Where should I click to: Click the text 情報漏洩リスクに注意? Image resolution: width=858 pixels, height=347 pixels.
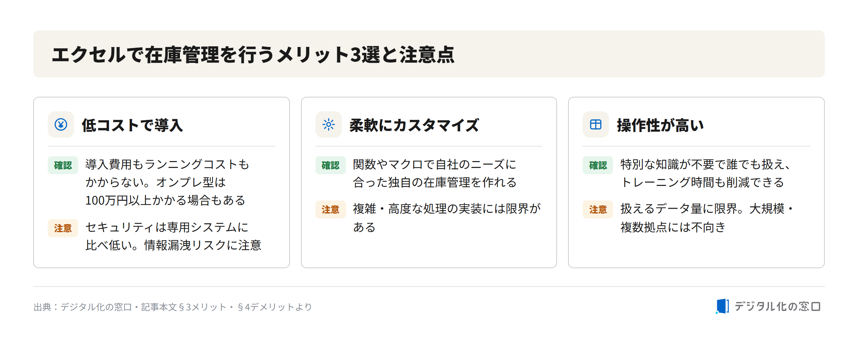click(203, 245)
